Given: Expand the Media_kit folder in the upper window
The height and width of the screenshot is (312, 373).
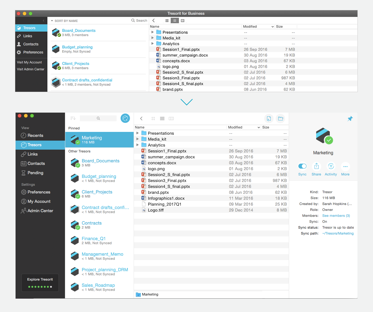Looking at the screenshot, I should point(153,38).
